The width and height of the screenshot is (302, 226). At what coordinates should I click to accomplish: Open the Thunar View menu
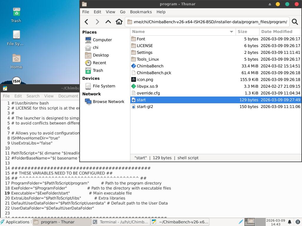coord(110,12)
